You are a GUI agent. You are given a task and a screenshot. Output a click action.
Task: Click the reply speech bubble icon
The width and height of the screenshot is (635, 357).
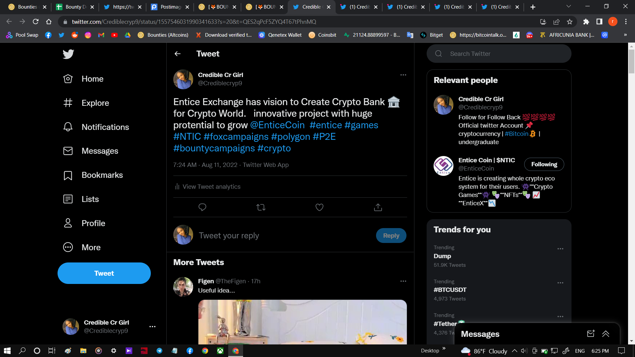(202, 207)
